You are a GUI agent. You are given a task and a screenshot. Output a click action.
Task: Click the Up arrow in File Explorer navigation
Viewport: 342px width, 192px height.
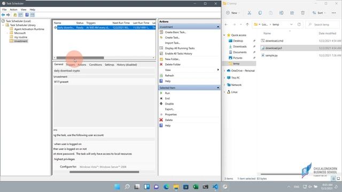[x=247, y=25]
